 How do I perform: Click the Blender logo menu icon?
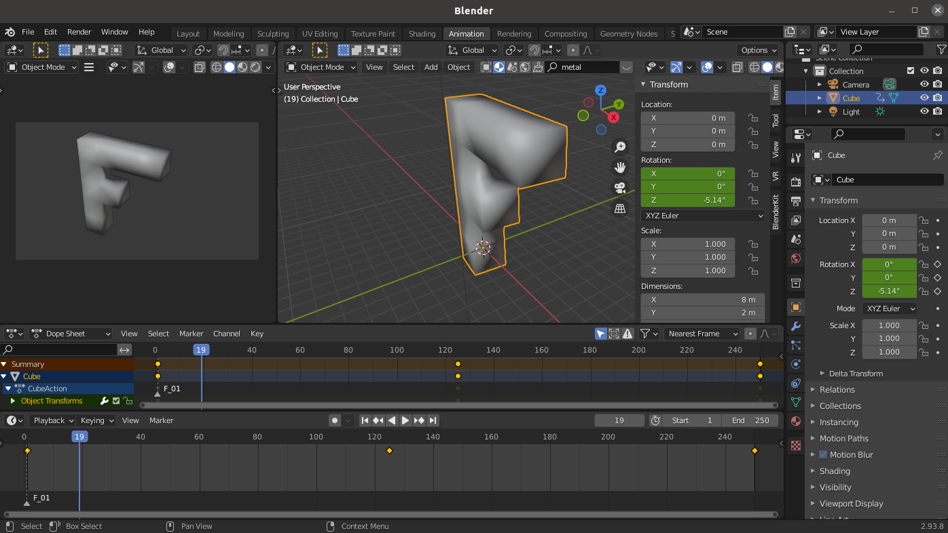point(10,32)
